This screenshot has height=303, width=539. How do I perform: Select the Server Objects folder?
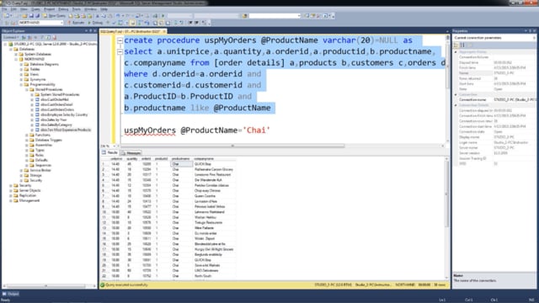[x=29, y=190]
